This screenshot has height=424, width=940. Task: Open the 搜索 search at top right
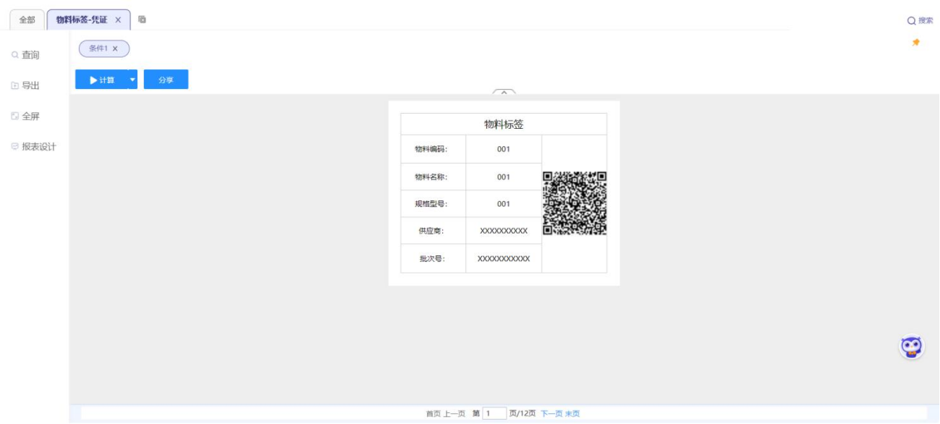point(920,21)
